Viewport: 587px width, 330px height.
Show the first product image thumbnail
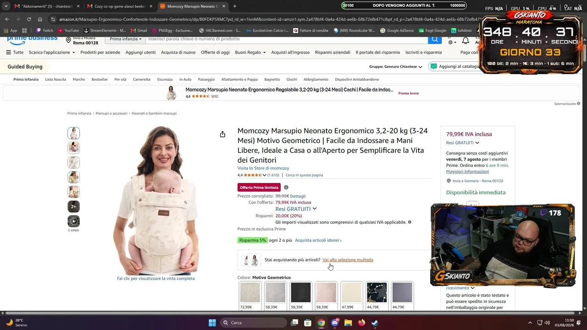pos(73,133)
